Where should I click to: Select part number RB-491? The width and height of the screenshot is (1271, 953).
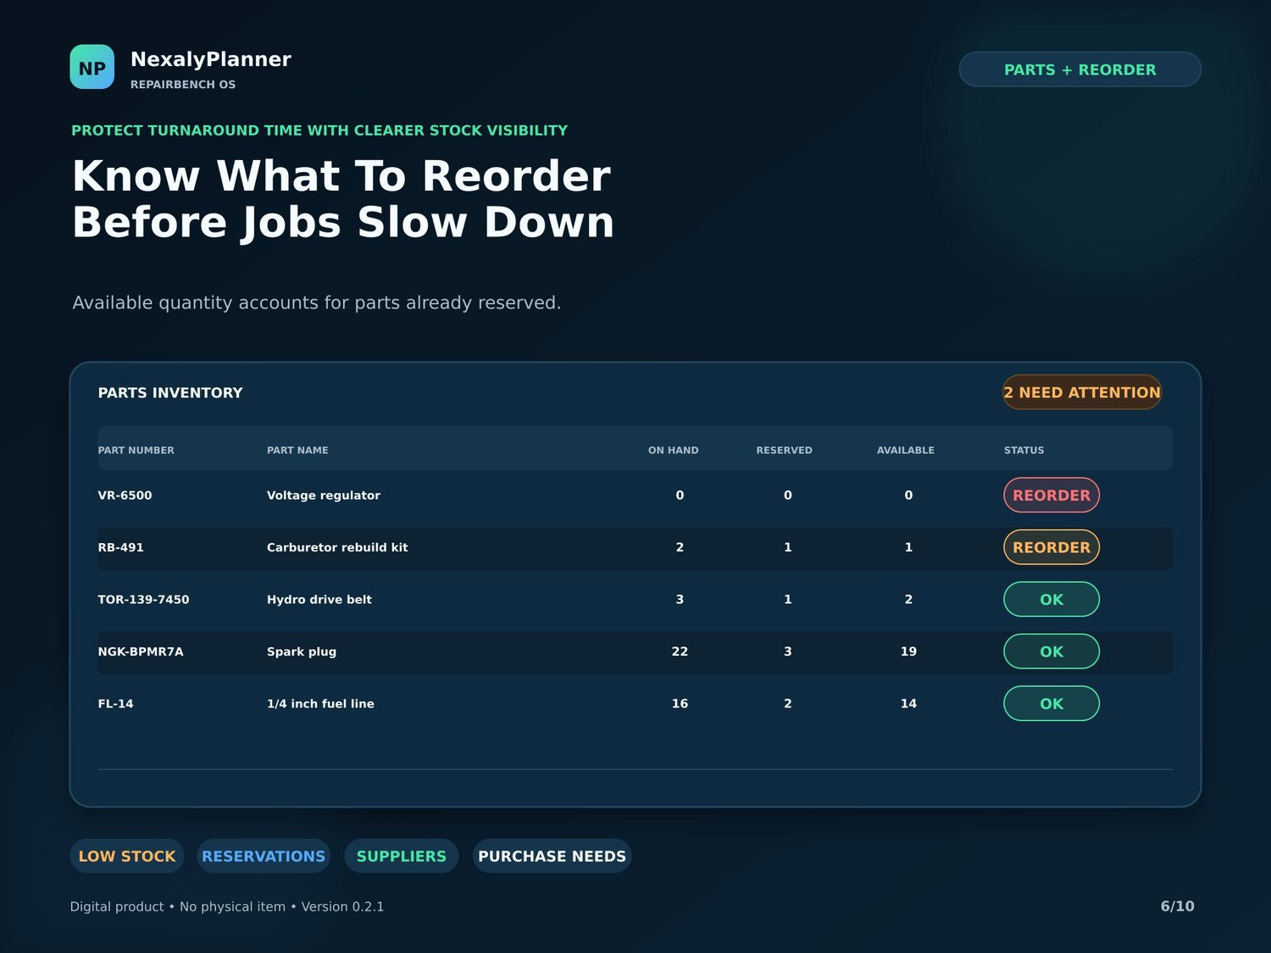click(x=121, y=547)
